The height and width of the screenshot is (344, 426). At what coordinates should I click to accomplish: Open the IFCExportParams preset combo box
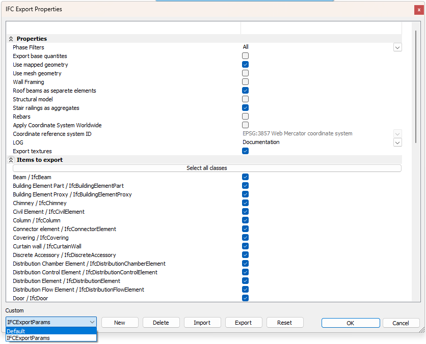(51, 322)
